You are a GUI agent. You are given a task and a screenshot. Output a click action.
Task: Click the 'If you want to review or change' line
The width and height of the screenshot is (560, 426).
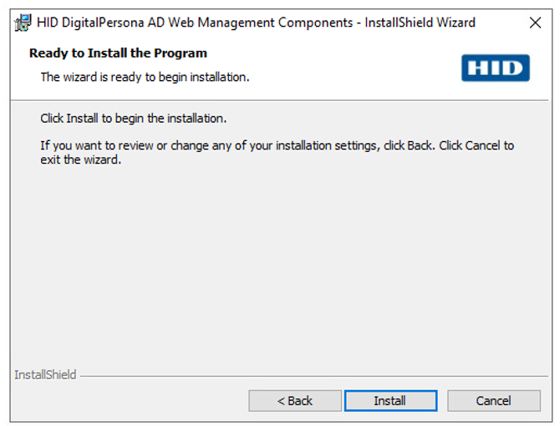[x=277, y=145]
